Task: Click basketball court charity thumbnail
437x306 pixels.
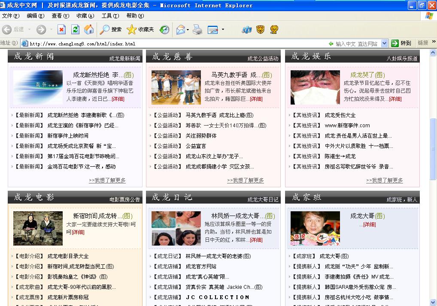Action: point(176,87)
